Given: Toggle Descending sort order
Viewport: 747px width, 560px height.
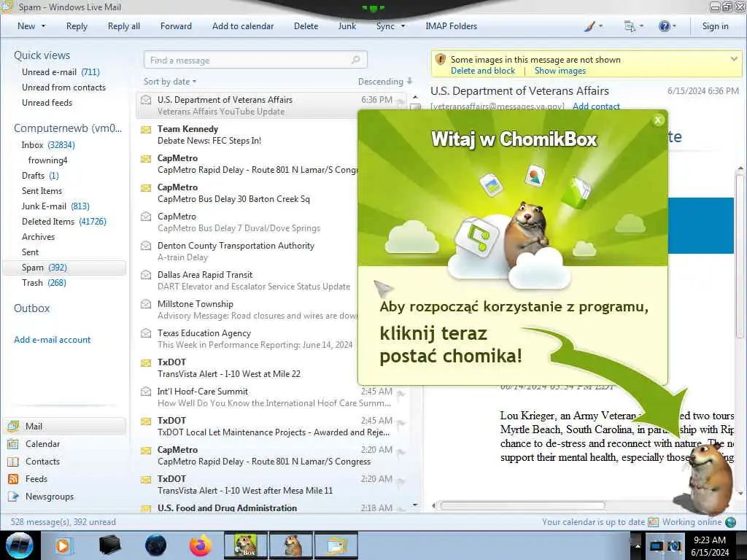Looking at the screenshot, I should [385, 82].
